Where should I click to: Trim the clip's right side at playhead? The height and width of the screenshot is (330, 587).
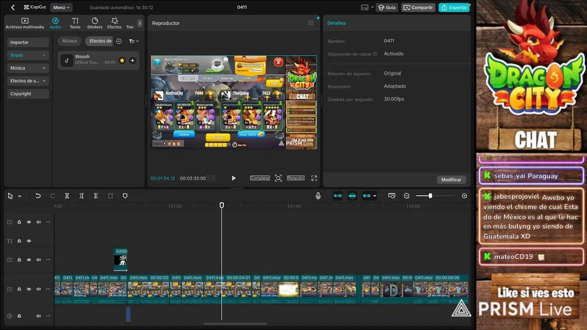click(96, 196)
